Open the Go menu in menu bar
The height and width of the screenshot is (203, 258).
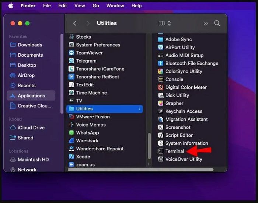[x=96, y=6]
